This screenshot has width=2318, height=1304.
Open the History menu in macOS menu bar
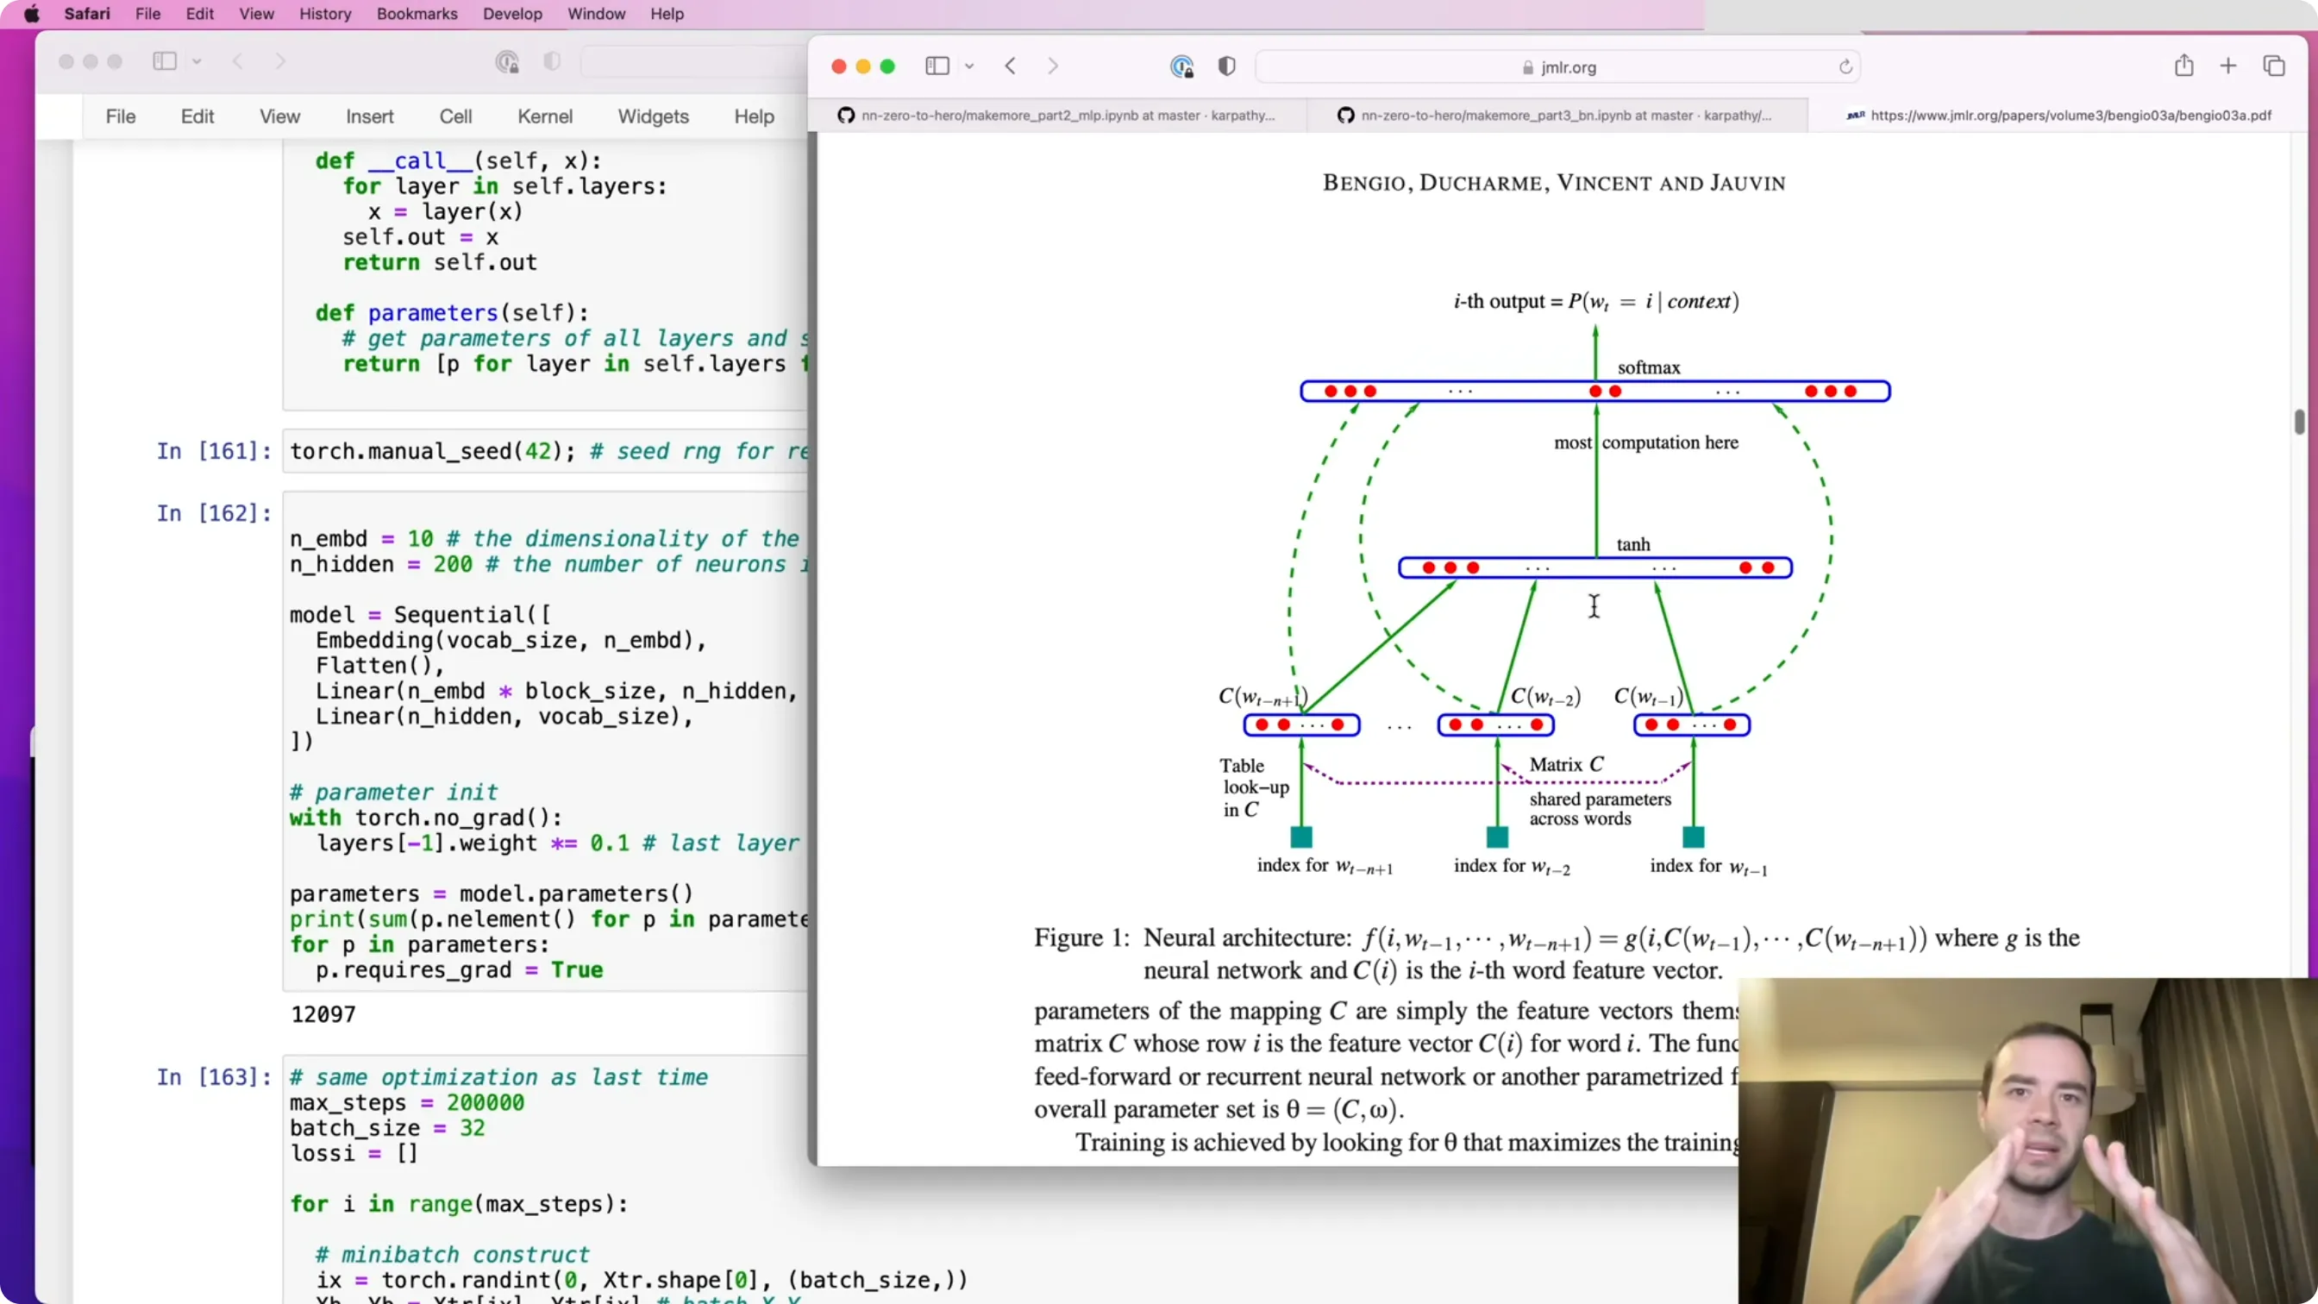pos(325,15)
